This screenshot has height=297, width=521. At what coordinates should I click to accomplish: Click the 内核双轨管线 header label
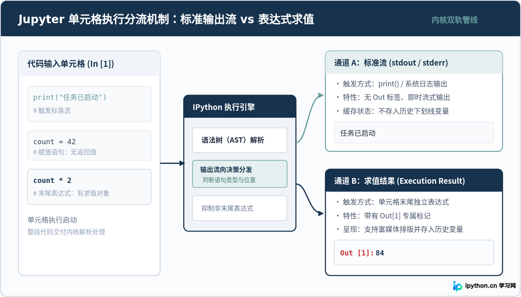click(455, 20)
